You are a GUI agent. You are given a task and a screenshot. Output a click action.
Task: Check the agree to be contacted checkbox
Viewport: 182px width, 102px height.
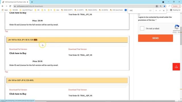tap(139, 15)
